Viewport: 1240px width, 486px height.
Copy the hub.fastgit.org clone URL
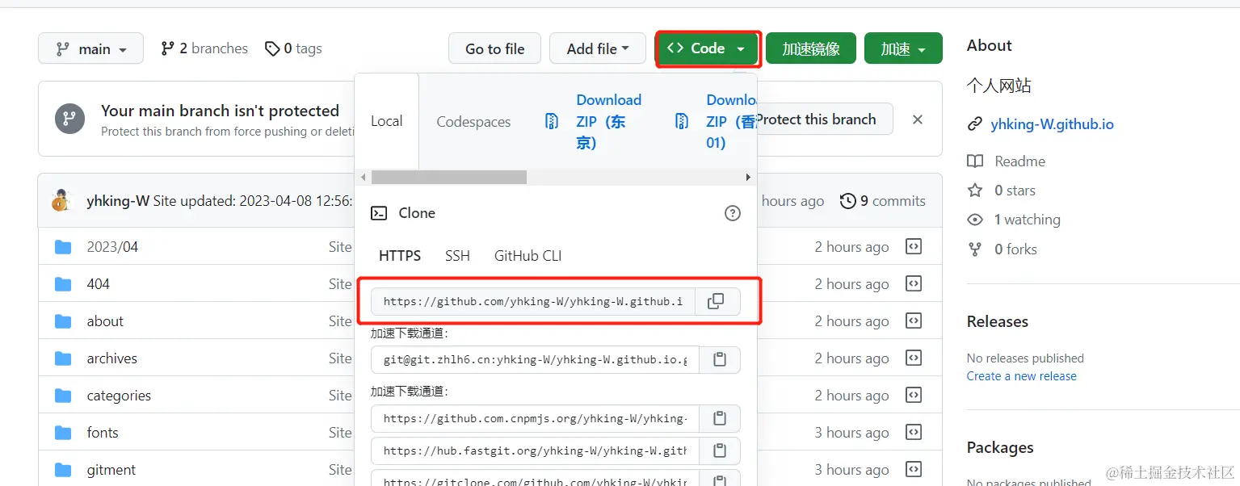[x=720, y=450]
